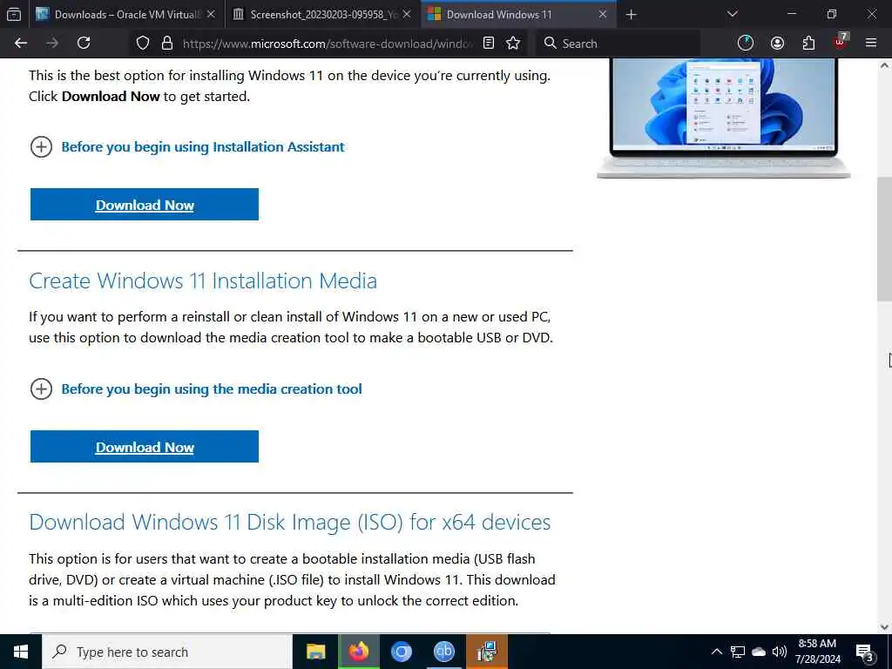Click Download Windows 11 Disk Image heading
Screen dimensions: 892x669
coord(290,523)
